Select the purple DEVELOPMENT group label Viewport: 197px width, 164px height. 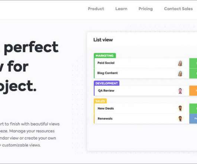(107, 83)
